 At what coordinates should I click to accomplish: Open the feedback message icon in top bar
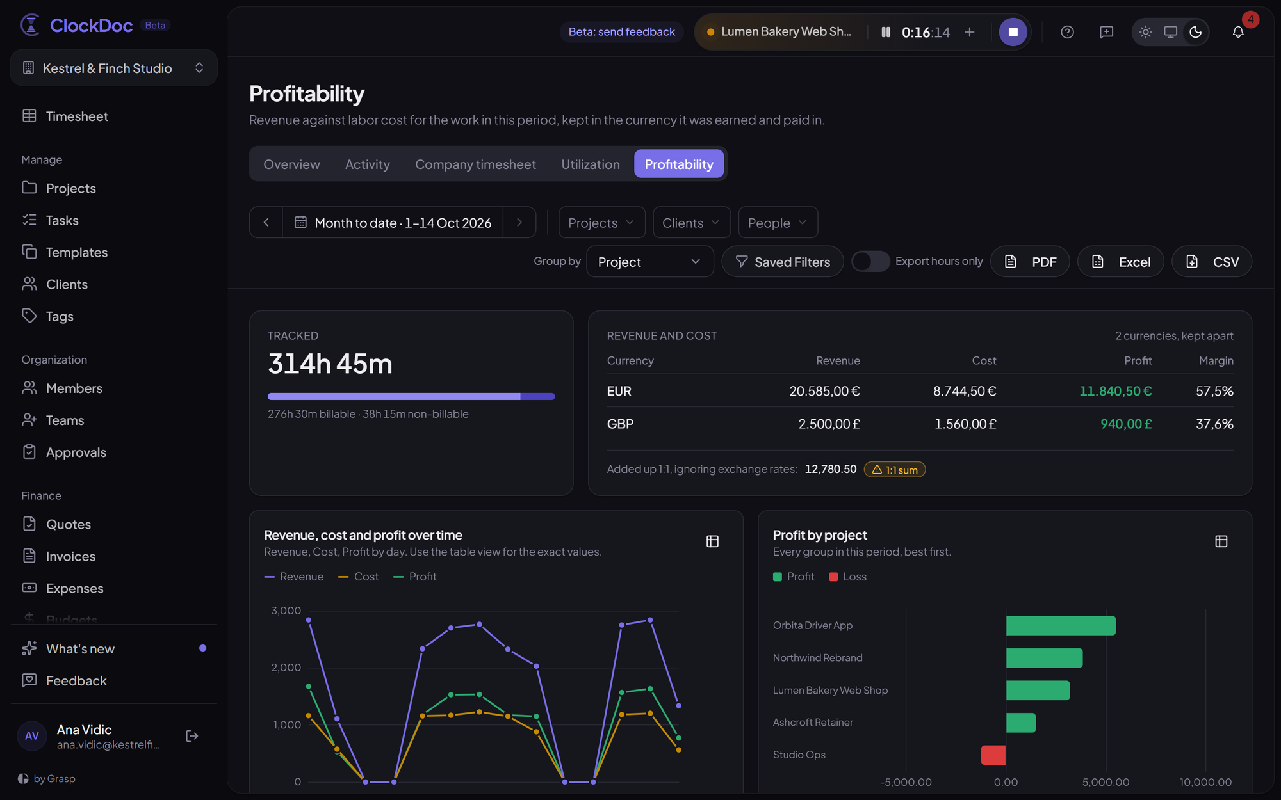(x=1106, y=32)
